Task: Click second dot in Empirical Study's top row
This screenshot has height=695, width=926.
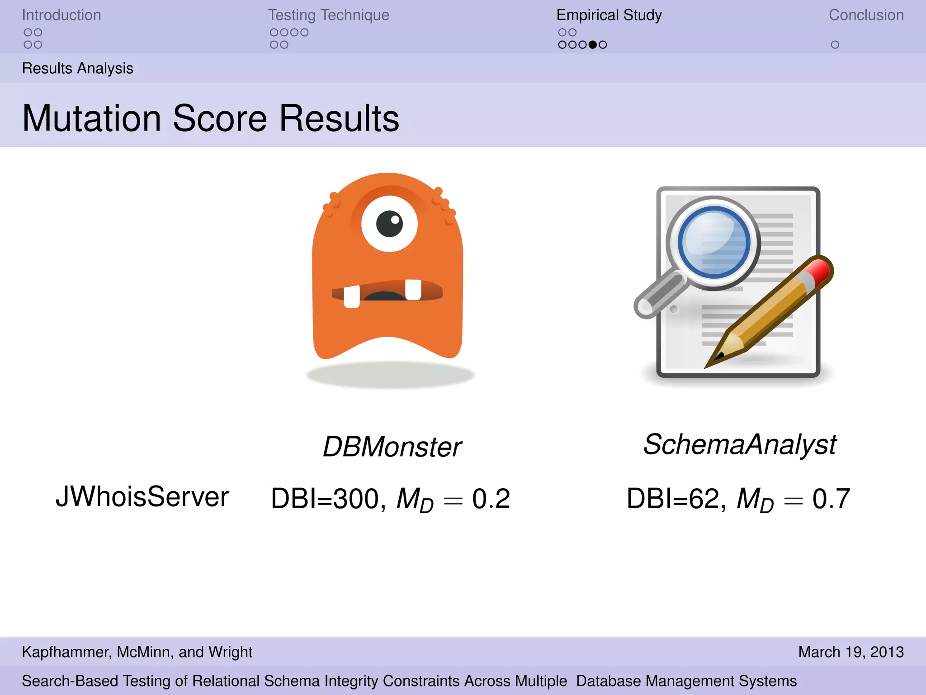Action: pos(572,33)
